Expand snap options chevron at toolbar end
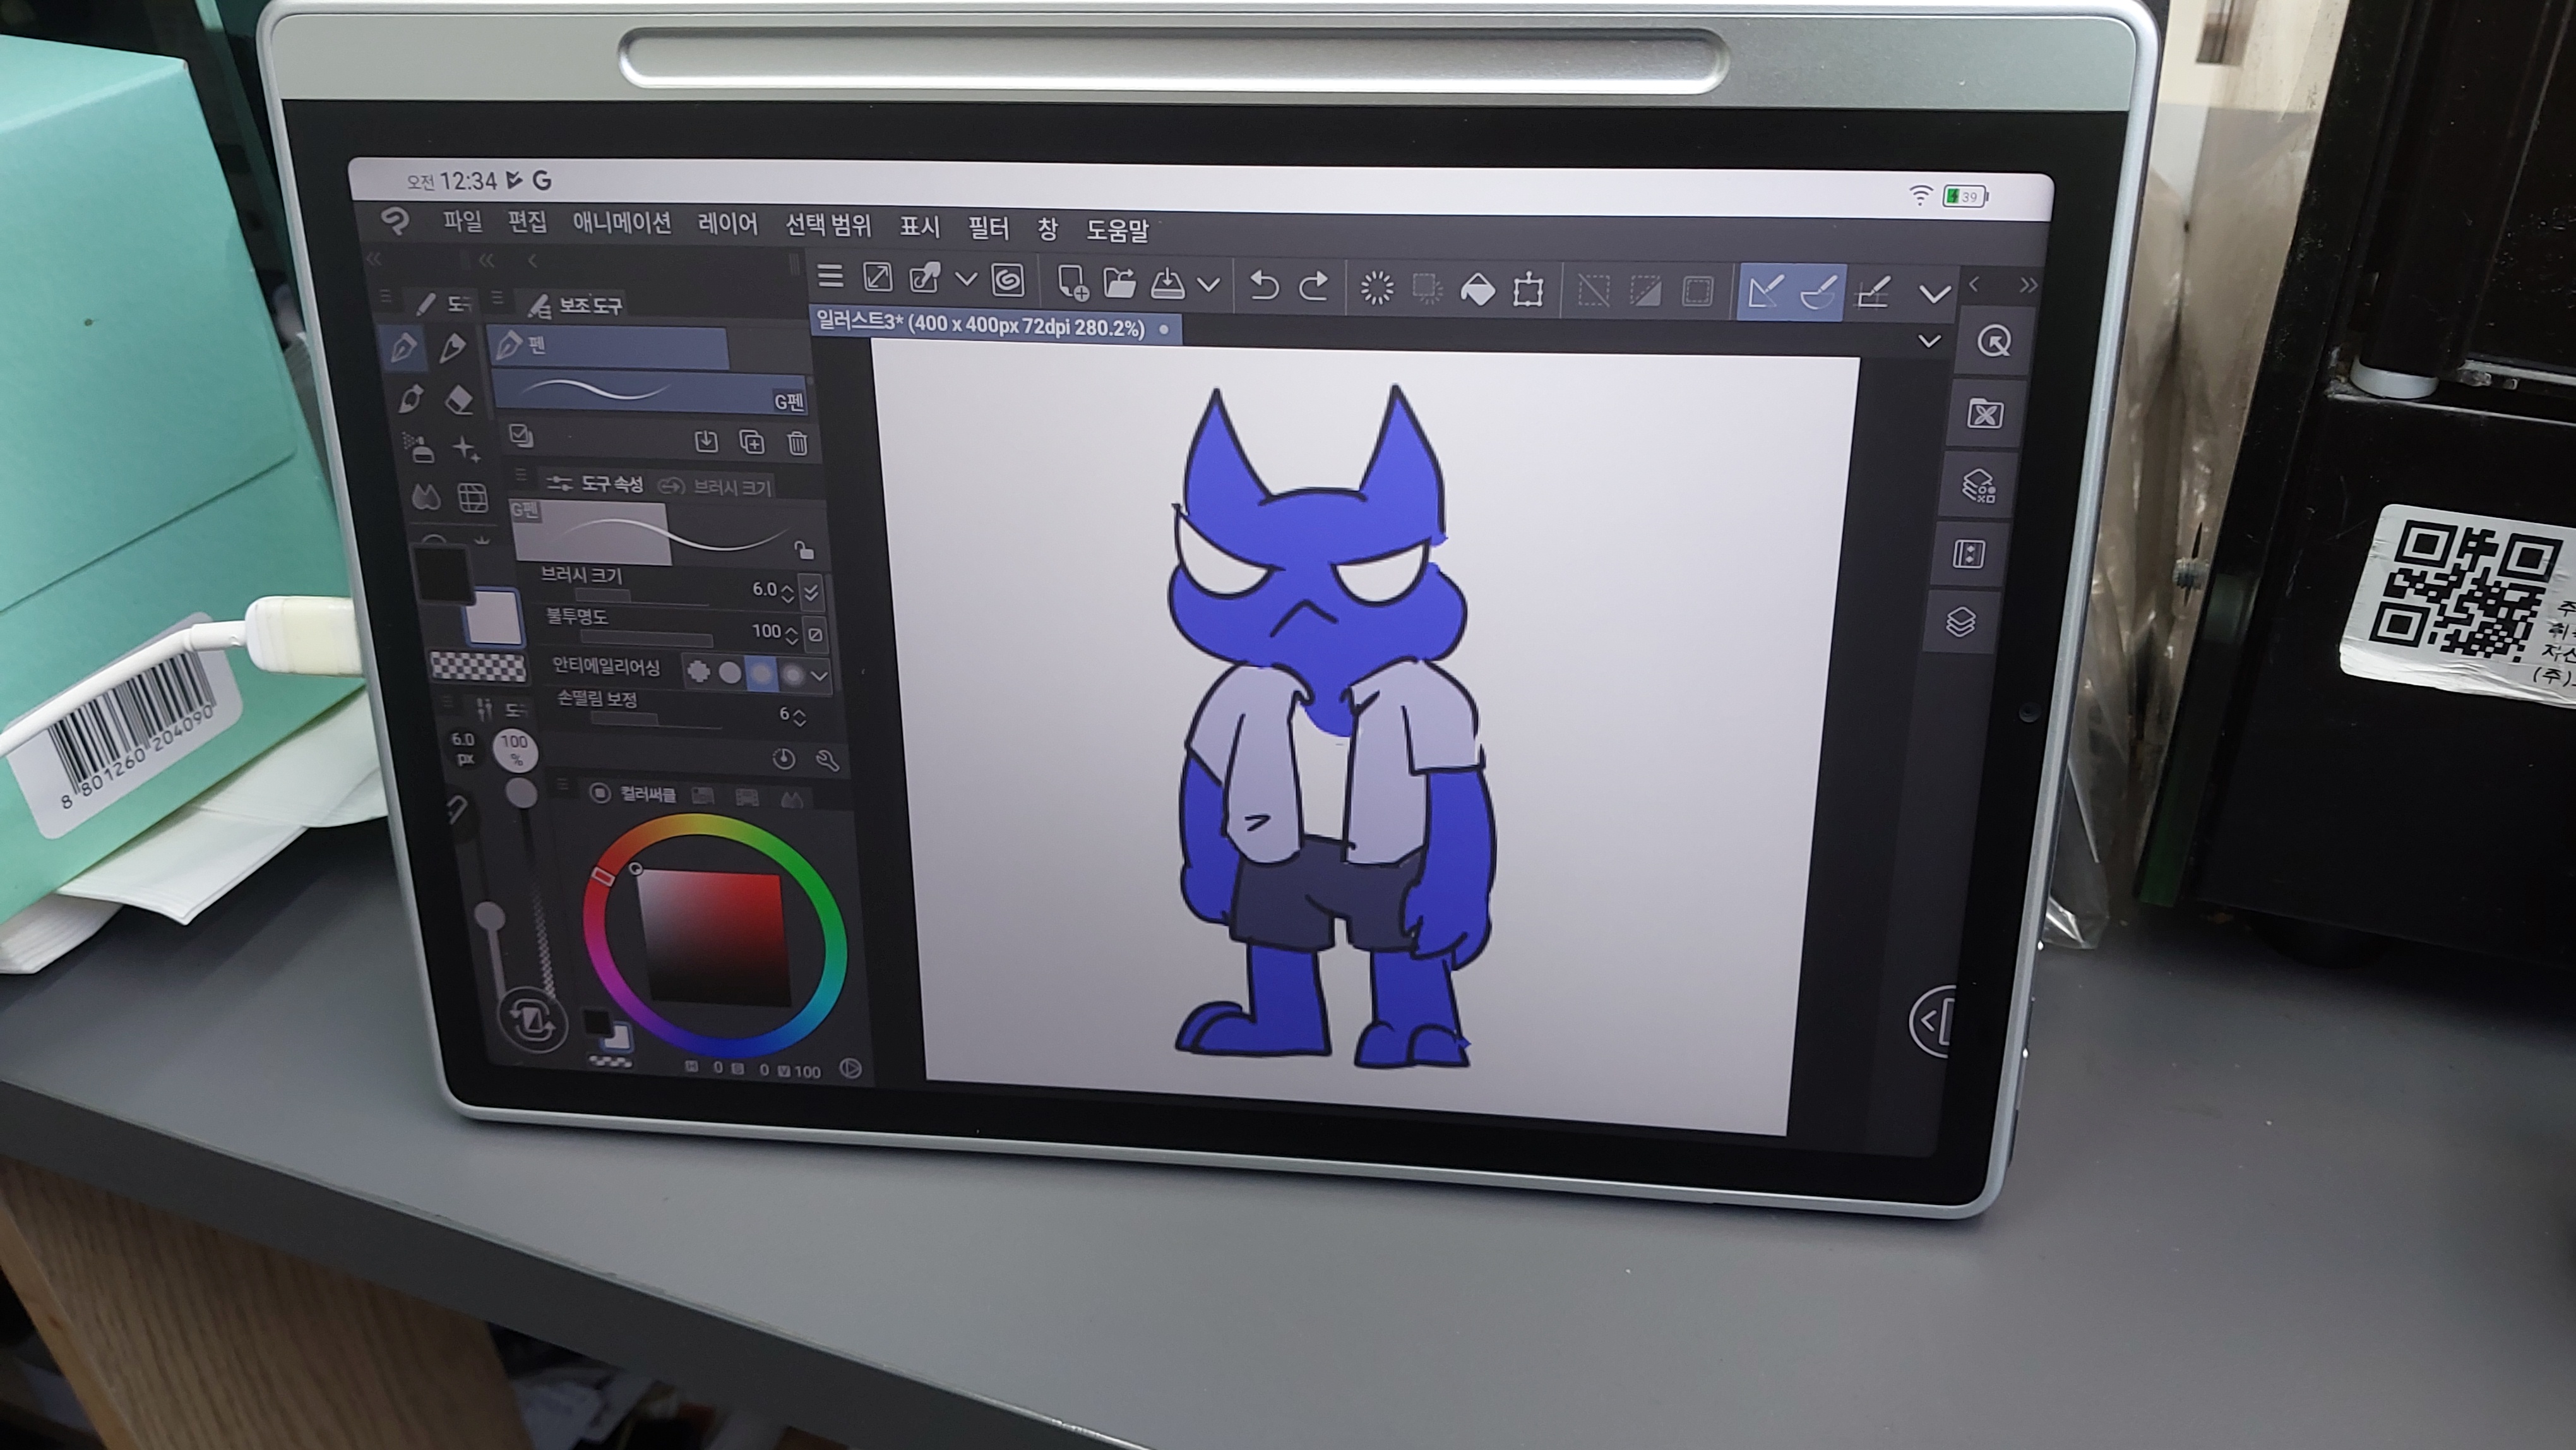 click(1935, 294)
